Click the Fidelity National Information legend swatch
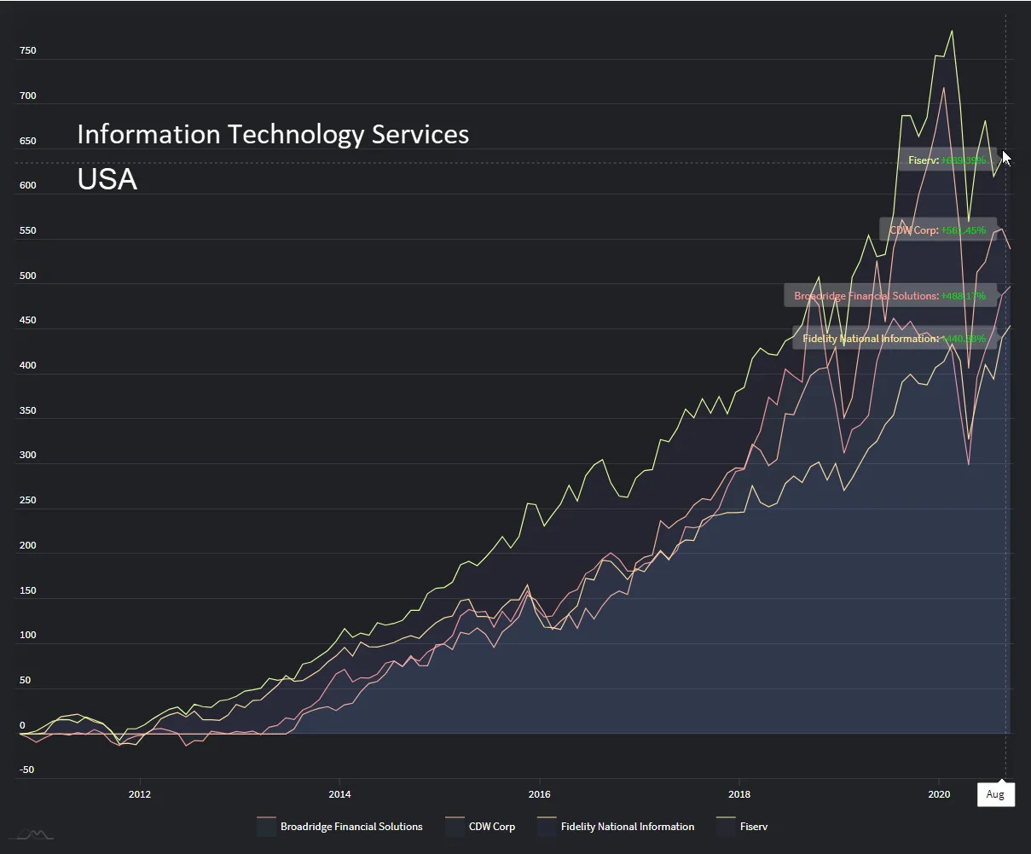 point(546,826)
